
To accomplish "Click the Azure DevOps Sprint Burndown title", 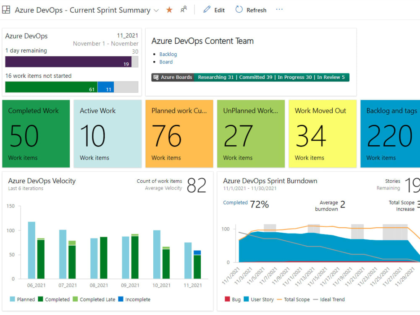I will 270,181.
